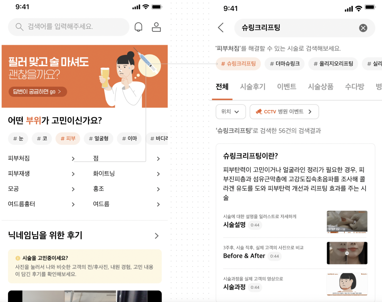This screenshot has height=302, width=382.
Task: Switch to the 시술후기 tab
Action: point(253,87)
